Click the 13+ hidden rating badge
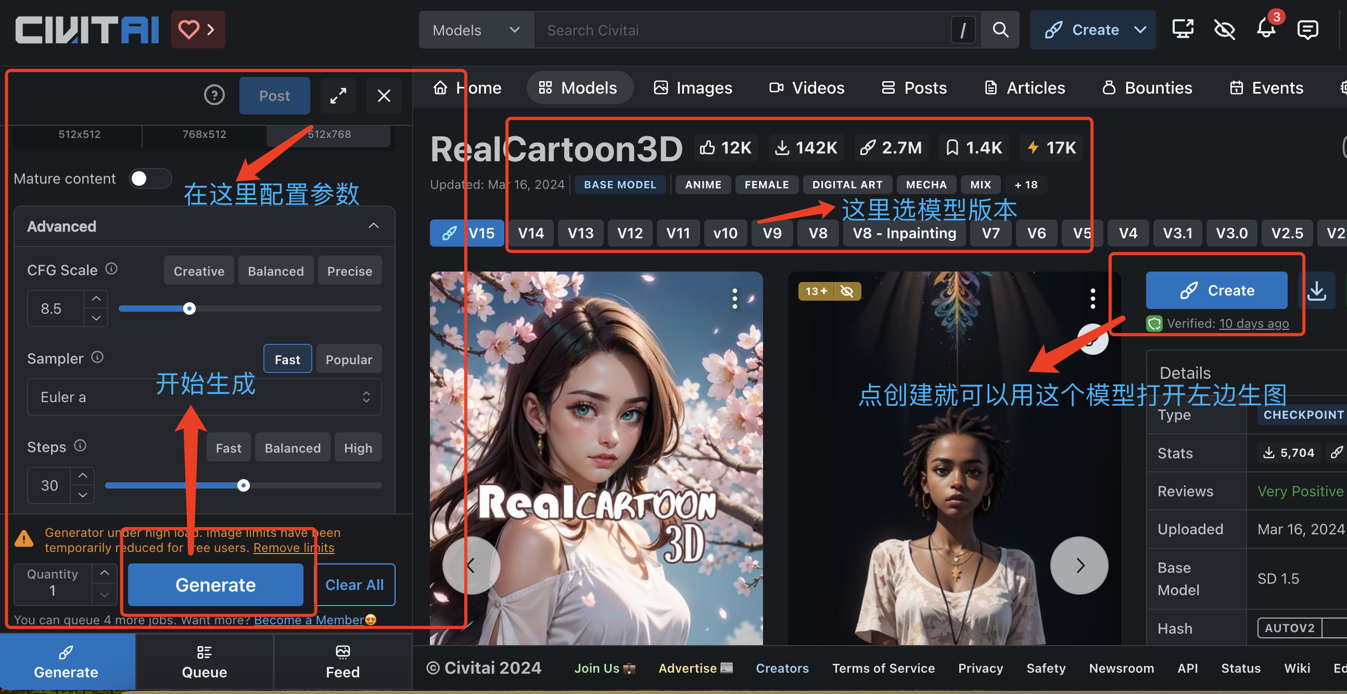1347x694 pixels. tap(829, 291)
